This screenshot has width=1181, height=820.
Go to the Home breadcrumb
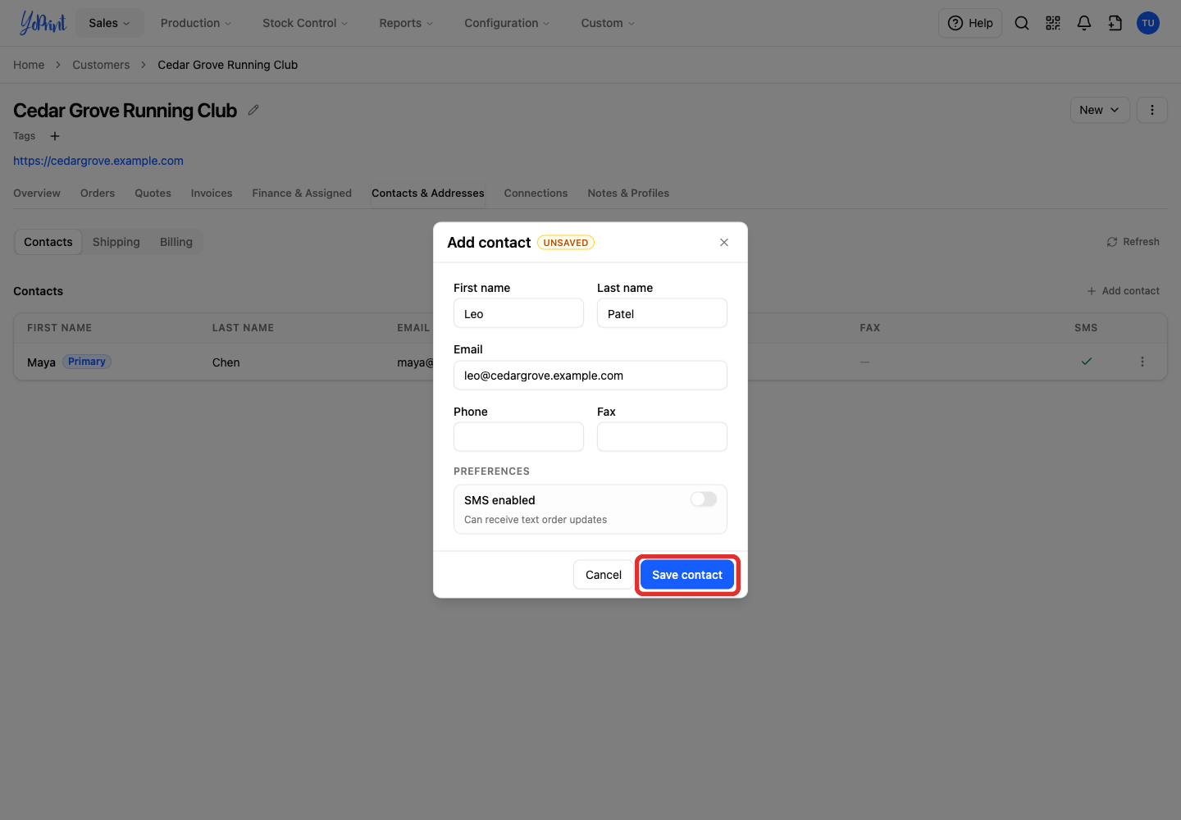coord(29,65)
